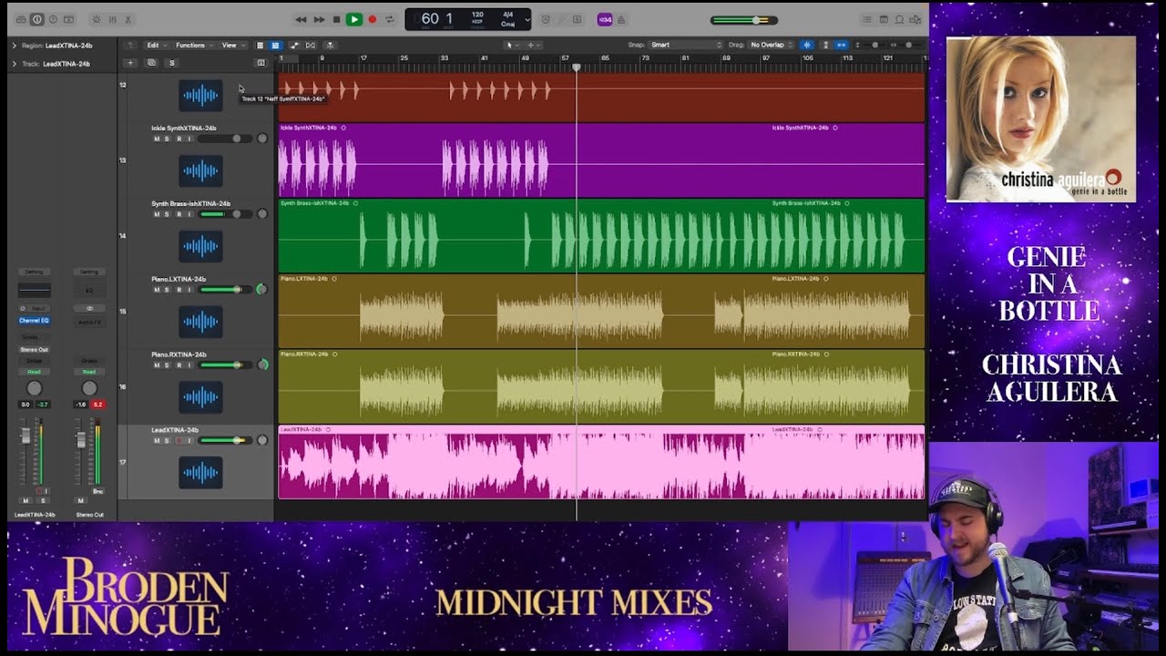Viewport: 1166px width, 656px height.
Task: Open Smart Controls from the control bar
Action: 97,19
